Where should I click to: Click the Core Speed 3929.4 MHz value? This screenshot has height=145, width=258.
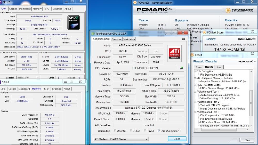[27, 57]
